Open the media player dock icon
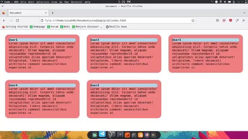The width and height of the screenshot is (248, 139). point(120,135)
